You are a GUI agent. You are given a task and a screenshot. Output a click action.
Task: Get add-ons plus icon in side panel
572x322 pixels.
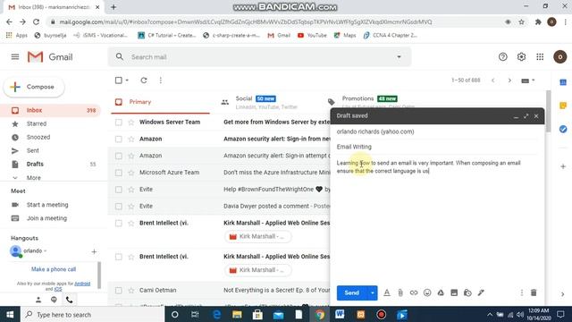point(563,166)
